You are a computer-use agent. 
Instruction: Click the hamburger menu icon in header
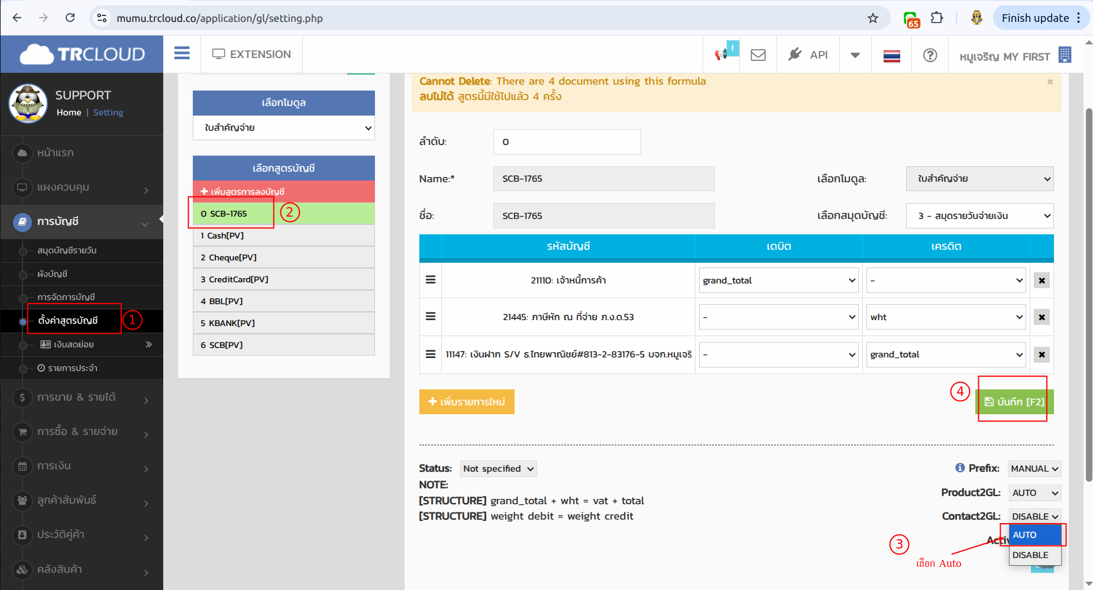182,54
